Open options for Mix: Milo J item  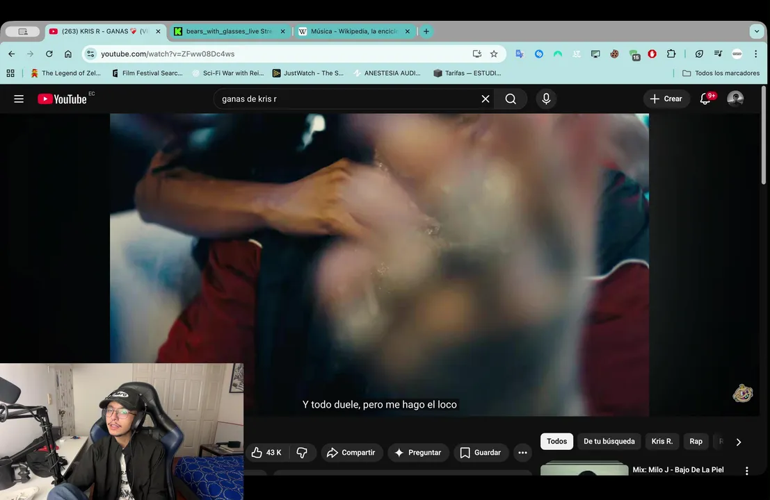pyautogui.click(x=747, y=471)
